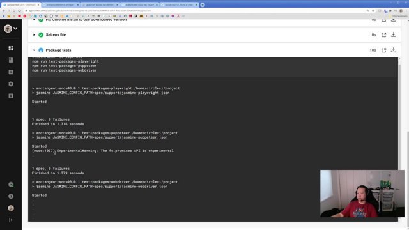The height and width of the screenshot is (230, 409).
Task: Click the 0s duration for Set env file
Action: click(374, 35)
